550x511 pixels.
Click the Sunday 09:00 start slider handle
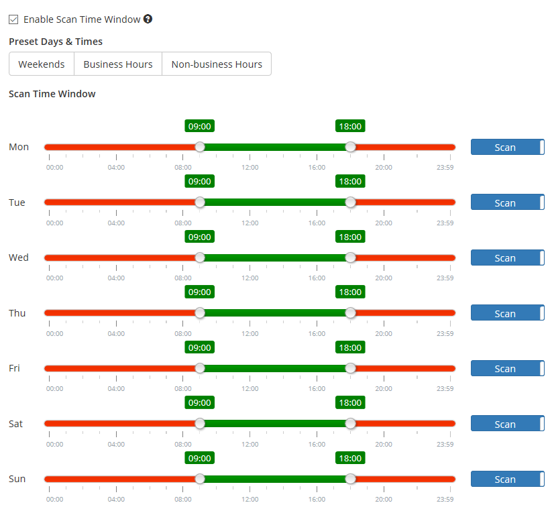click(200, 479)
